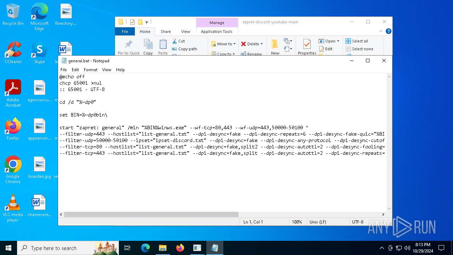
Task: Click Rename in Explorer ribbon
Action: pos(251,54)
